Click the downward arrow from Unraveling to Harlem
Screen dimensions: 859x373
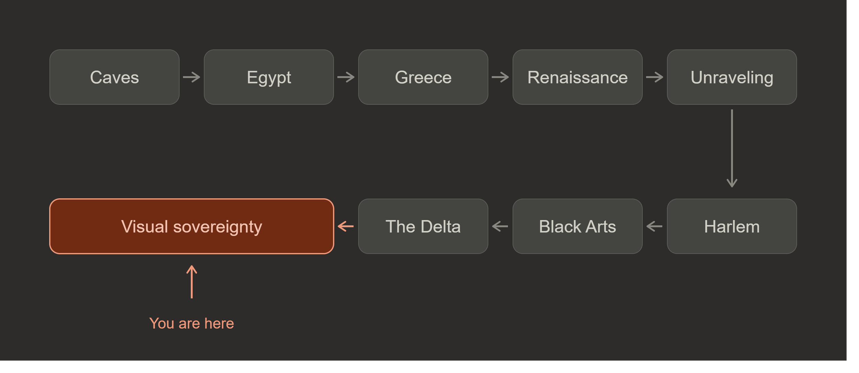point(732,149)
